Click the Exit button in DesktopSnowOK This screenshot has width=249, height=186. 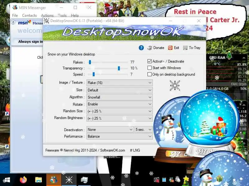pos(174,48)
